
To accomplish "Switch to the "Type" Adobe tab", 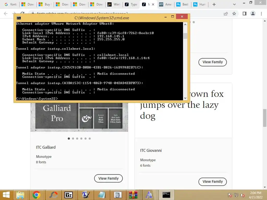I will tap(131, 4).
